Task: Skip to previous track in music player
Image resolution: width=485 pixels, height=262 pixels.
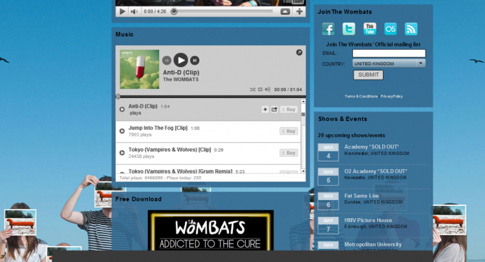Action: pos(167,61)
